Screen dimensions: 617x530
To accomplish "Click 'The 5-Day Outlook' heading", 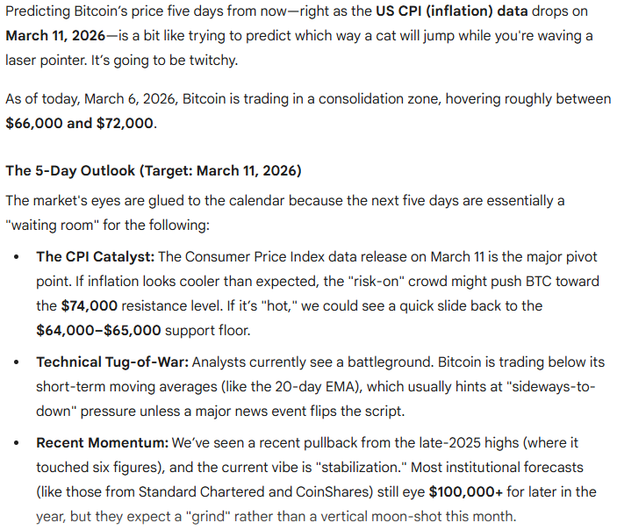I will point(70,171).
